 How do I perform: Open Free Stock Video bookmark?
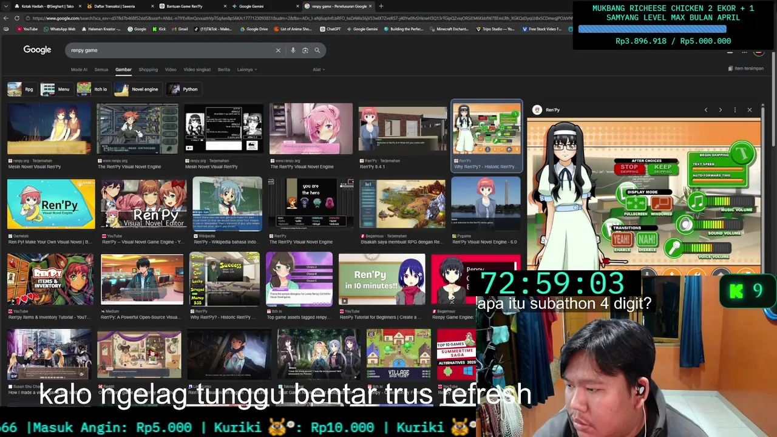point(541,29)
